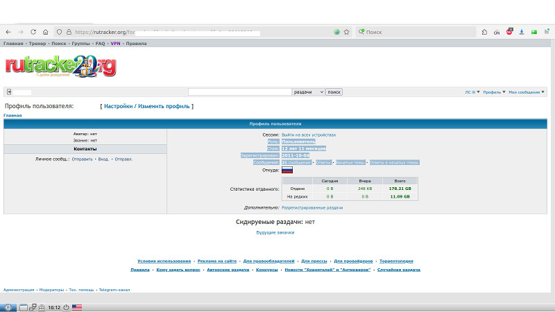Viewport: 555px width, 312px height.
Task: Click the browser URL address bar
Action: click(x=203, y=32)
